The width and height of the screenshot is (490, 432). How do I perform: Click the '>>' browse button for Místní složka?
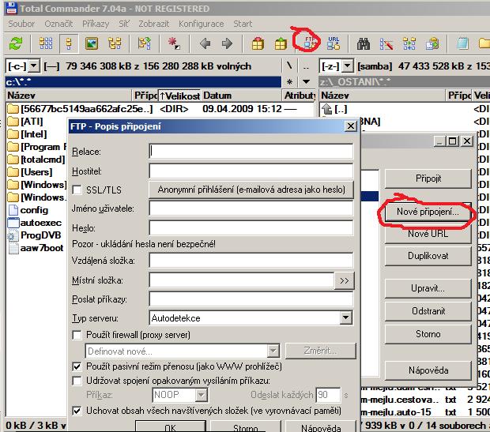click(344, 280)
